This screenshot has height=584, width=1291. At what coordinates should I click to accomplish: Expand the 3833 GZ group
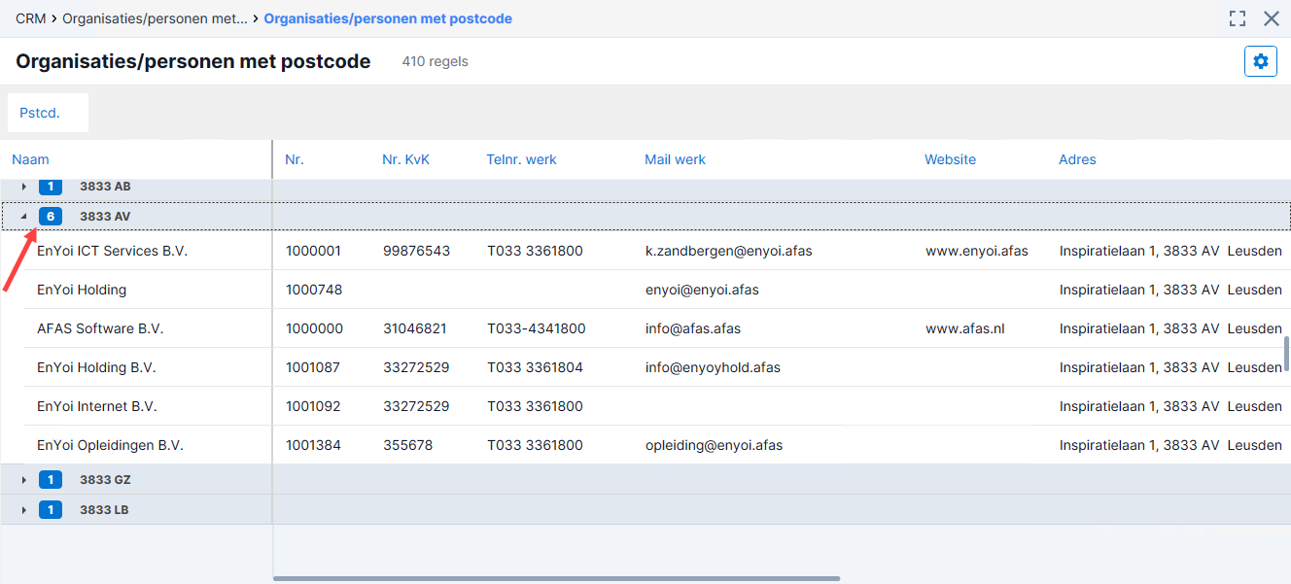(x=24, y=480)
